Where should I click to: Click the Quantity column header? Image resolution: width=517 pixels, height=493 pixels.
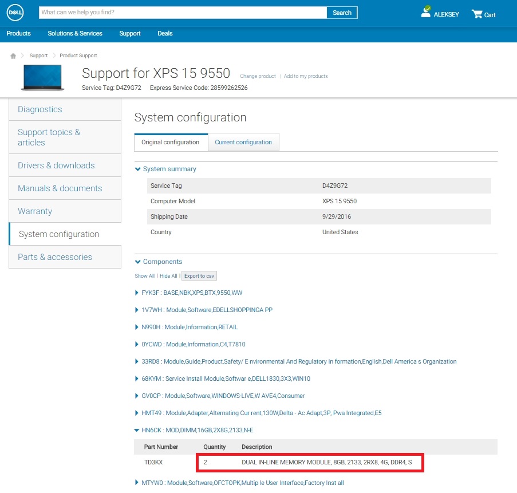[x=215, y=447]
